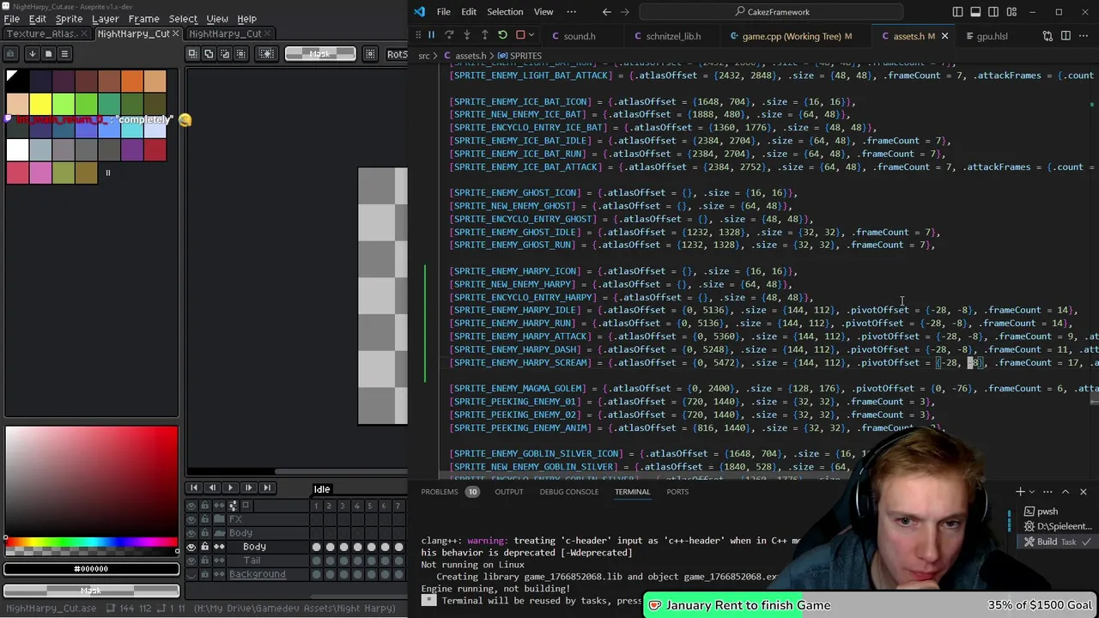Image resolution: width=1099 pixels, height=618 pixels.
Task: Click the debug step out icon
Action: (x=485, y=35)
